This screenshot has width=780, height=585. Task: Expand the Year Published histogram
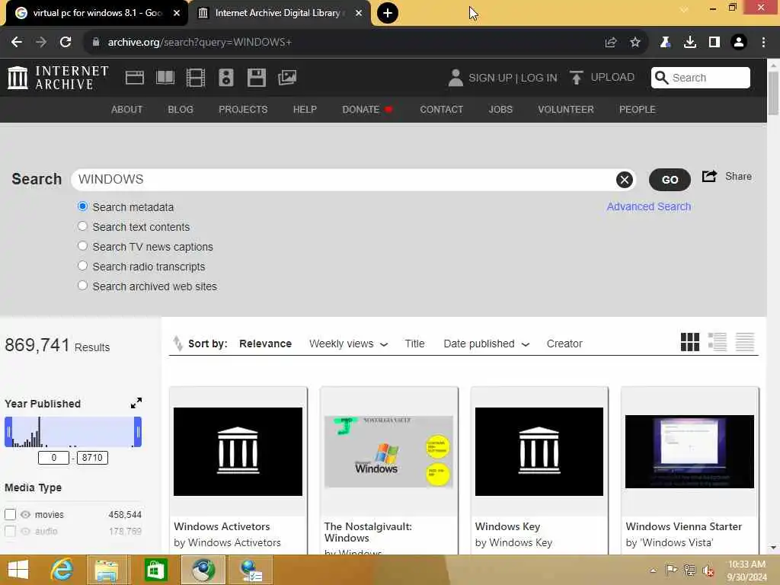click(136, 403)
